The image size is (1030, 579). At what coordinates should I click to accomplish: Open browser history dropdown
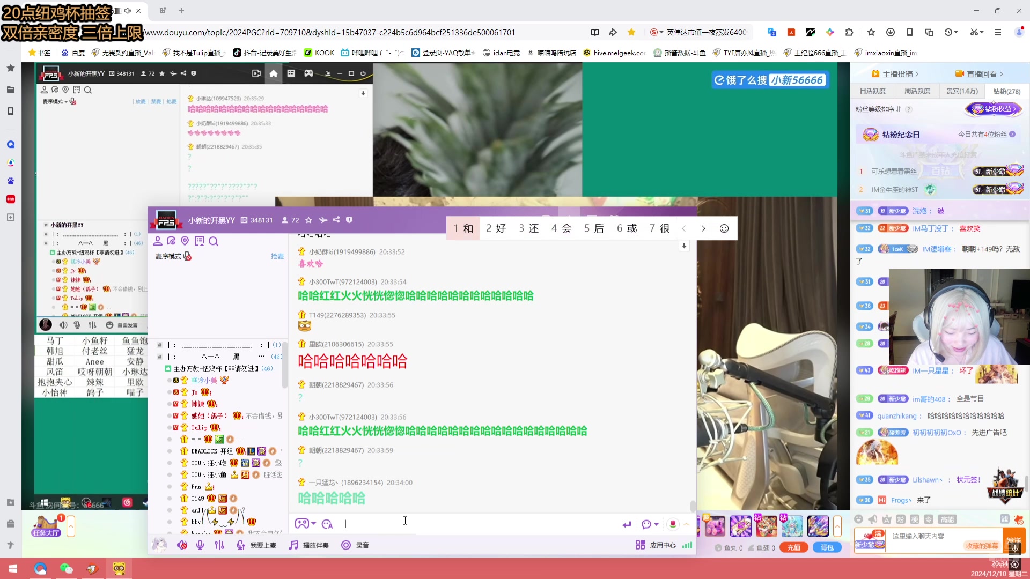click(951, 32)
